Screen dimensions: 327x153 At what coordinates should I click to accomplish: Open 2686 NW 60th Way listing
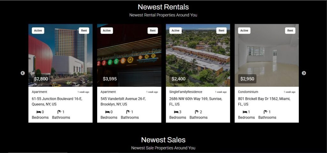196,101
